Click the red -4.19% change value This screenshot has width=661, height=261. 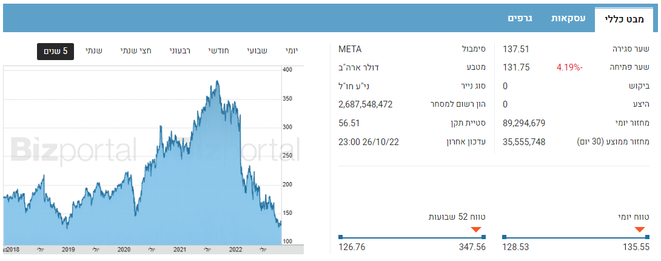(x=569, y=67)
